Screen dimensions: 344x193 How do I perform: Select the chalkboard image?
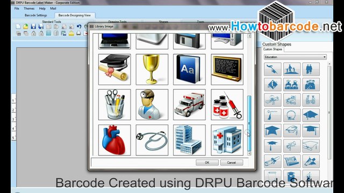pyautogui.click(x=227, y=69)
